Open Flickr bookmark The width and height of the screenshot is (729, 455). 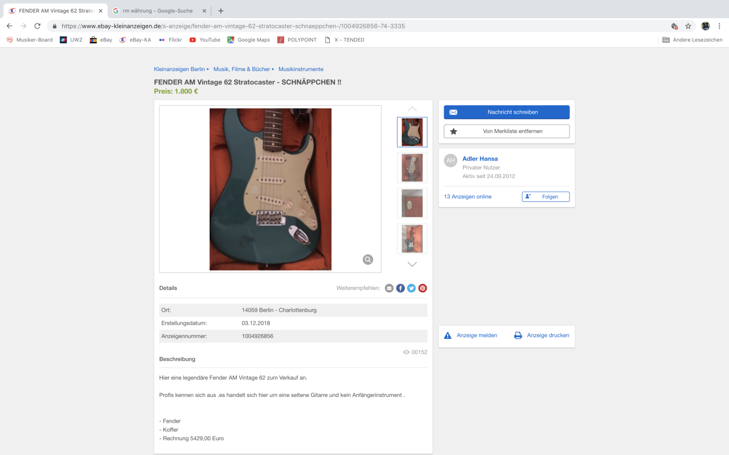(x=170, y=40)
